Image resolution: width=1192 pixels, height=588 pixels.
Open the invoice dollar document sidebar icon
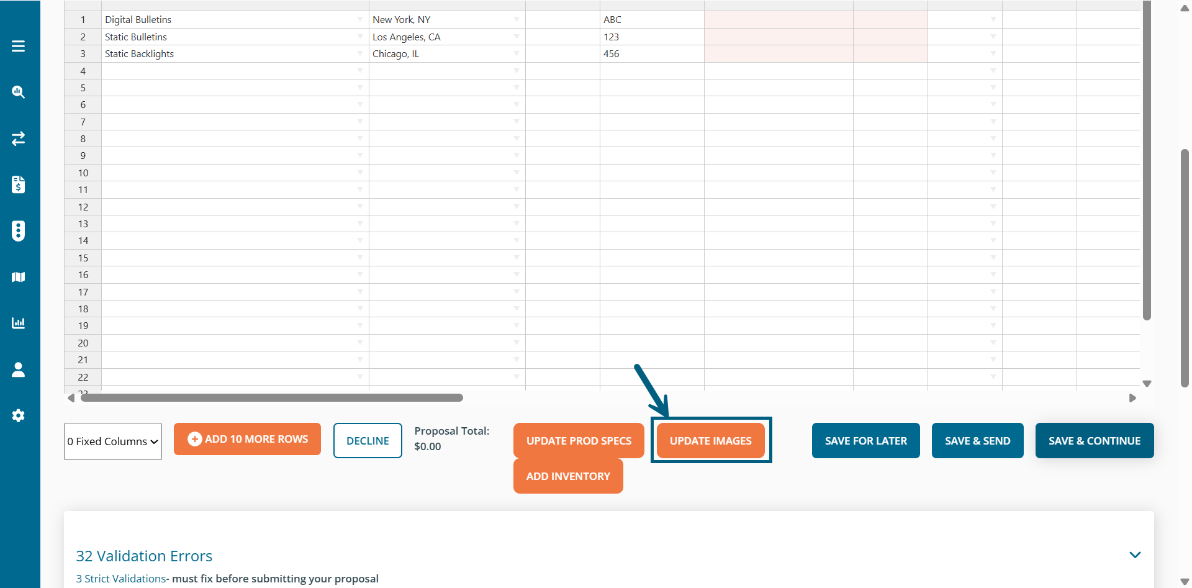[18, 184]
